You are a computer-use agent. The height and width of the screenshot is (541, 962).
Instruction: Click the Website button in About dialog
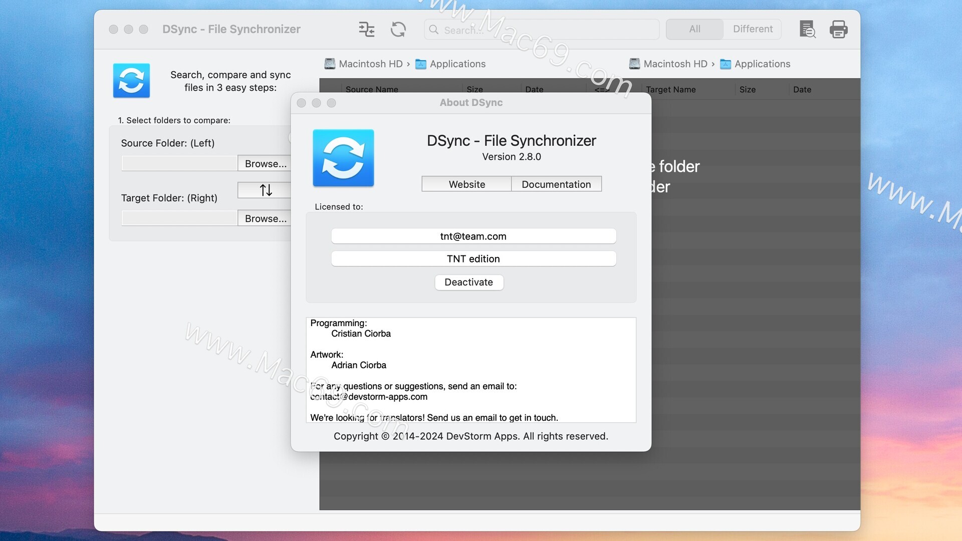(x=466, y=184)
